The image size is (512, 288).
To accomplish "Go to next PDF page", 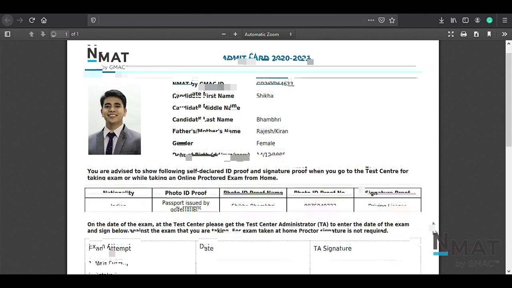I will (43, 34).
